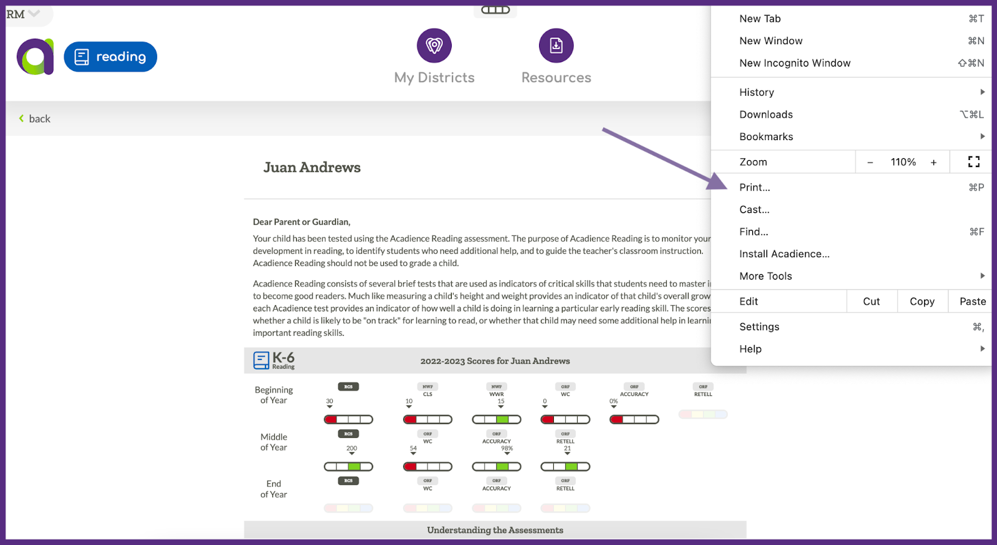The height and width of the screenshot is (545, 997).
Task: Click Middle of Year ORF WC badge
Action: 427,434
